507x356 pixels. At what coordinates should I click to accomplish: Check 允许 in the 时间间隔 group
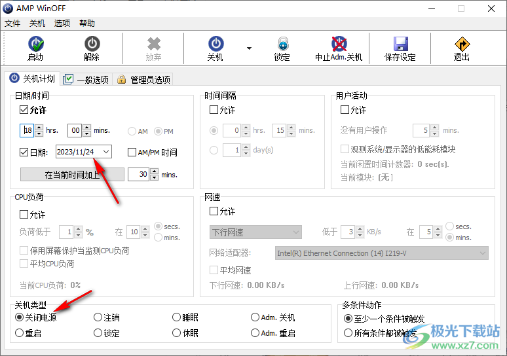(214, 110)
